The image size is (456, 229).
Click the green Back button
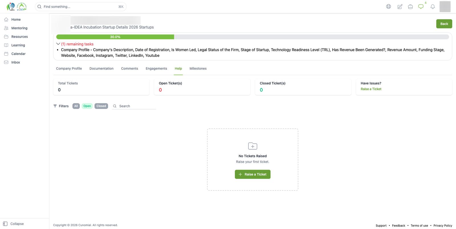pos(444,24)
